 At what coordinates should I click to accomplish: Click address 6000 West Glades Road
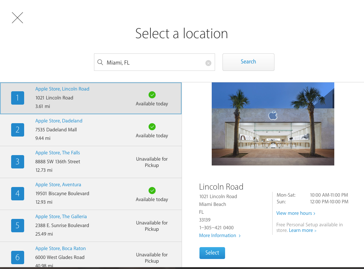pos(60,257)
